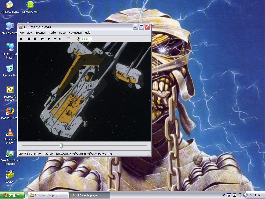Adjust the green volume level bar
The height and width of the screenshot is (199, 265).
click(86, 39)
